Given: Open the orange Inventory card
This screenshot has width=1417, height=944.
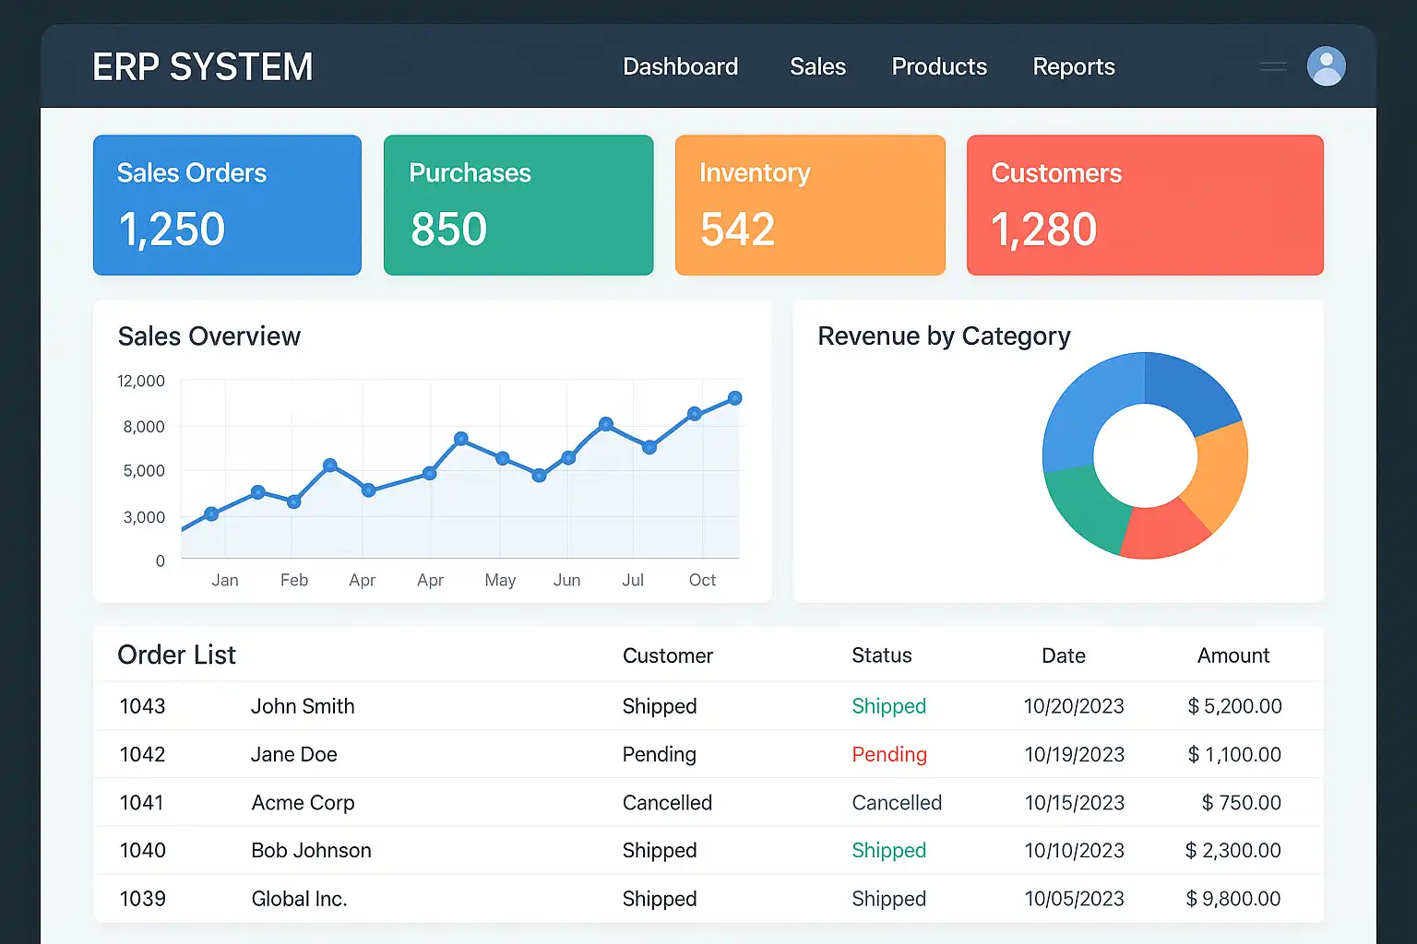Looking at the screenshot, I should click(810, 205).
